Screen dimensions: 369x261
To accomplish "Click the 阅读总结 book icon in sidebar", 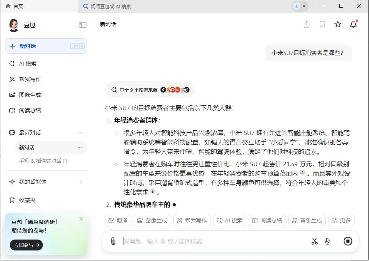I will click(12, 110).
